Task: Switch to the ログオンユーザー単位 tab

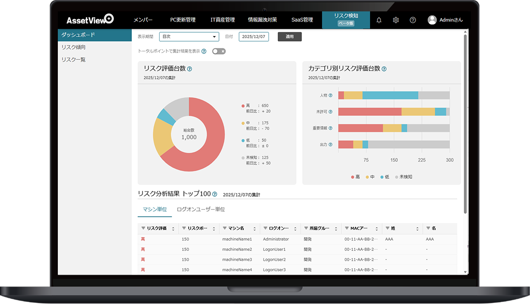Action: [x=201, y=209]
